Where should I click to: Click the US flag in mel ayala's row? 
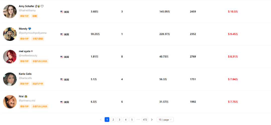pyautogui.click(x=62, y=57)
